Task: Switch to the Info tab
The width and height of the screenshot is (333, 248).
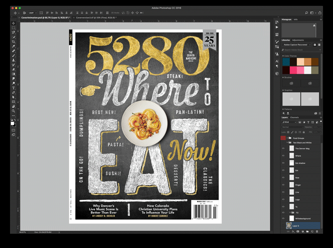Action: [296, 19]
